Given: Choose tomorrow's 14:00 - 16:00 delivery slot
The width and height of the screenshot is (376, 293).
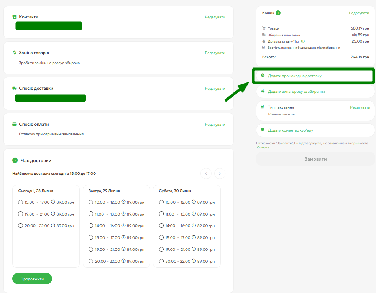Looking at the screenshot, I should point(91,226).
